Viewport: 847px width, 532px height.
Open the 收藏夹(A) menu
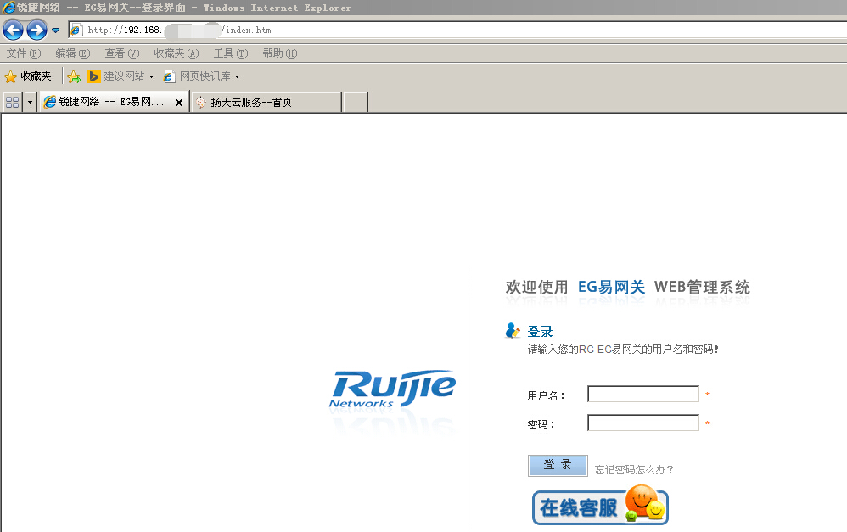(x=176, y=53)
